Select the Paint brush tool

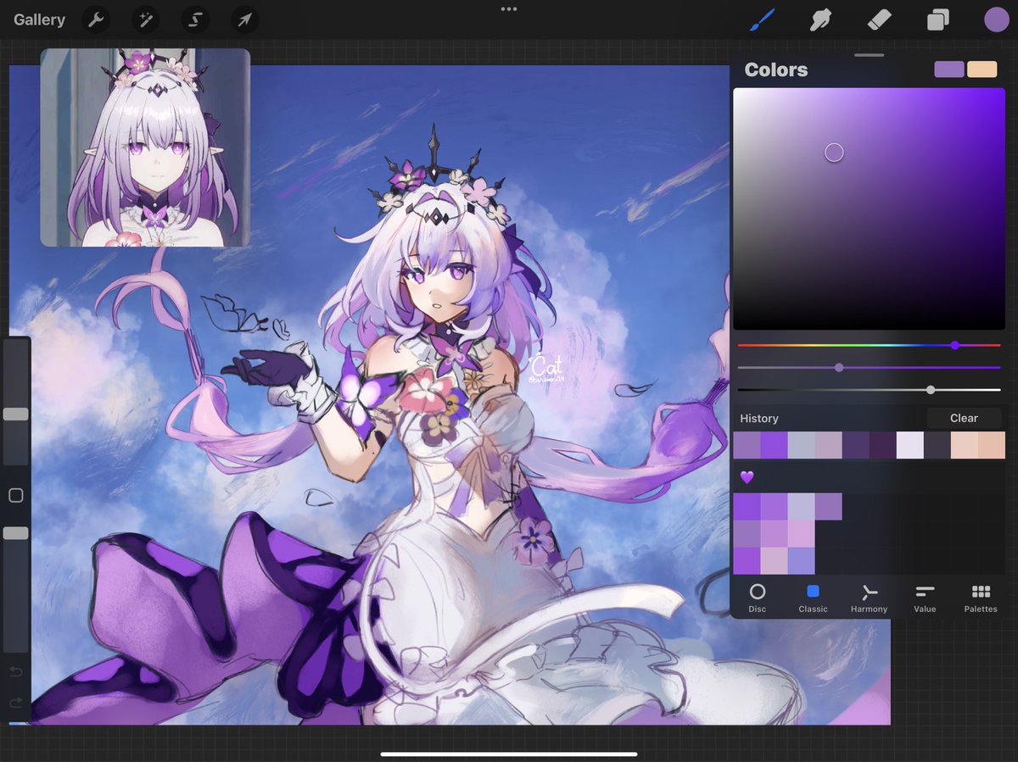pyautogui.click(x=762, y=19)
